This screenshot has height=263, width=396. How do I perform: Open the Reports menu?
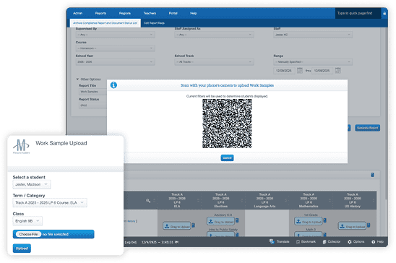[x=100, y=13]
